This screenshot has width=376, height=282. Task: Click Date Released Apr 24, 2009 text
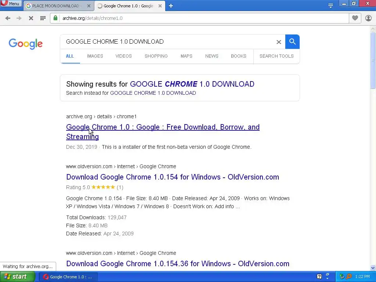point(100,234)
